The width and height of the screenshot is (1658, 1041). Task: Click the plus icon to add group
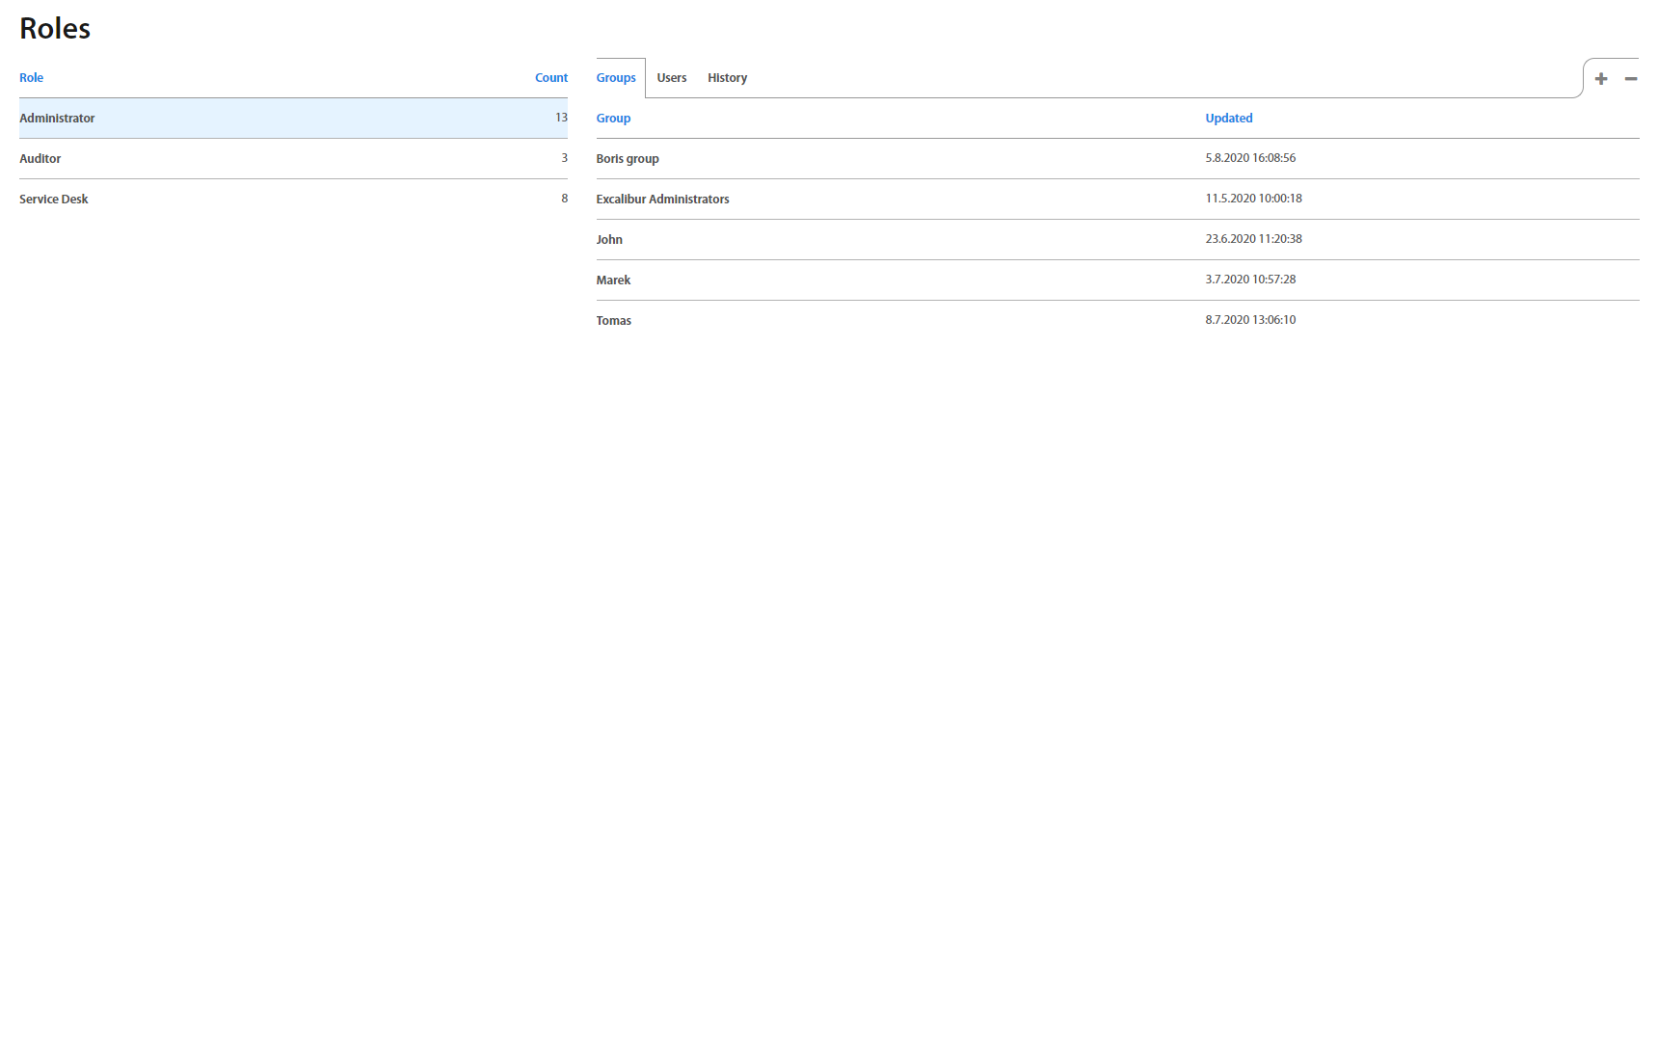(x=1600, y=79)
